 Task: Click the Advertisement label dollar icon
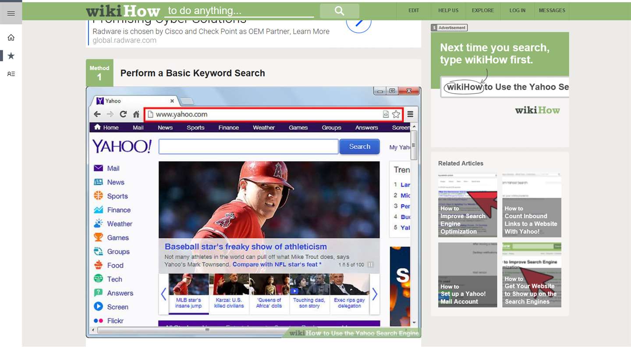(x=434, y=28)
